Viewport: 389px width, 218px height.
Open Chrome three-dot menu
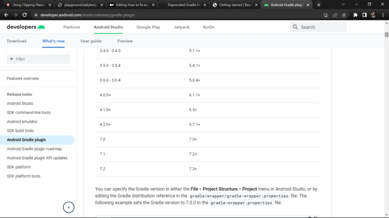coord(383,15)
